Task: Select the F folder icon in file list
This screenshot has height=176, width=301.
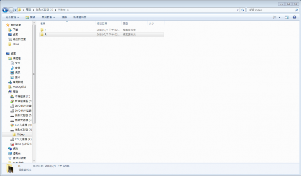Action: [x=42, y=30]
